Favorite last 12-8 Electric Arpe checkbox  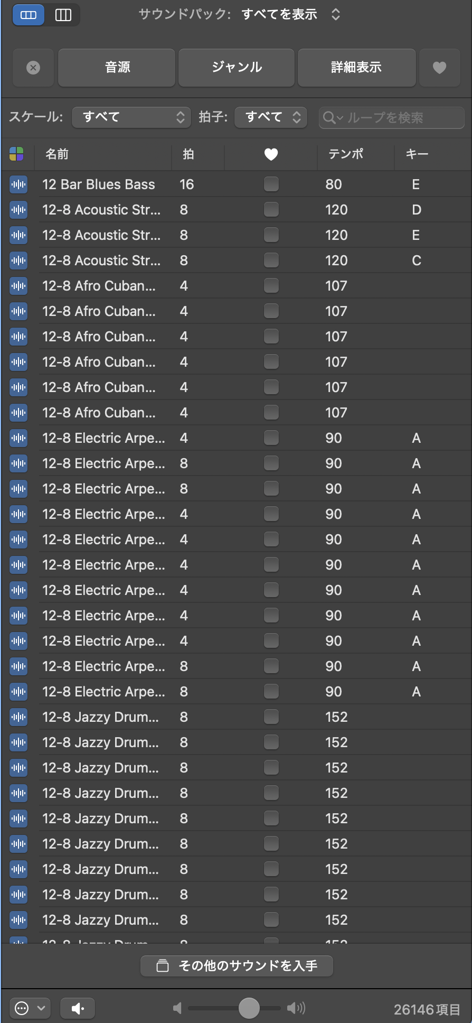(271, 692)
